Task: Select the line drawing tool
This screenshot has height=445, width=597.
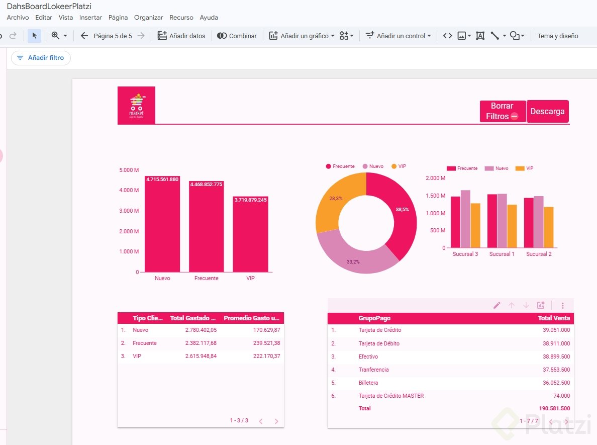Action: pyautogui.click(x=495, y=36)
